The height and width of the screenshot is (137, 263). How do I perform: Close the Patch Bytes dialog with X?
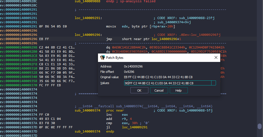tap(216, 58)
